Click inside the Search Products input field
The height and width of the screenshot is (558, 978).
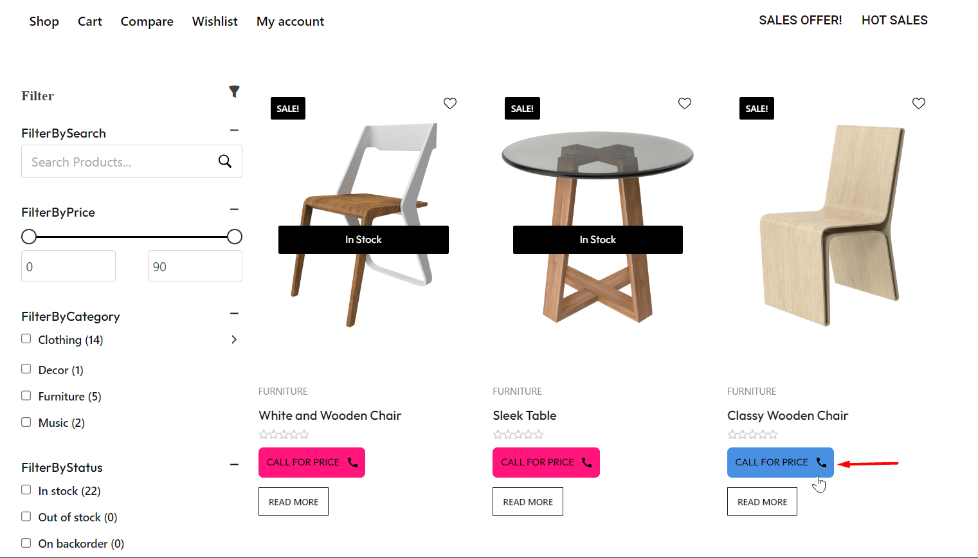pyautogui.click(x=116, y=161)
